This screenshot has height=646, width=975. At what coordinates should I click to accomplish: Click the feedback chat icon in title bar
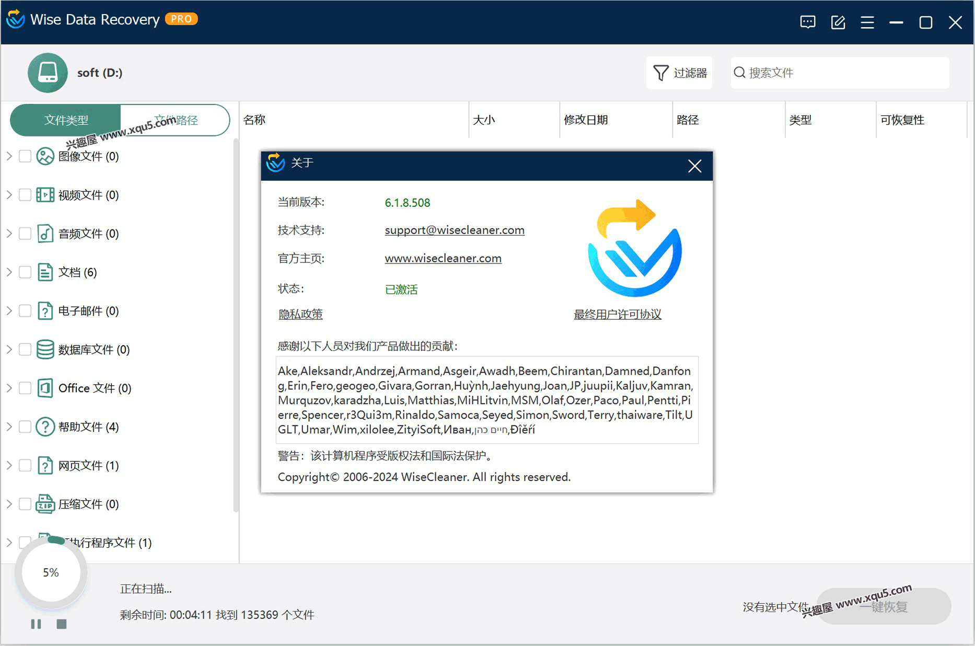(x=808, y=22)
